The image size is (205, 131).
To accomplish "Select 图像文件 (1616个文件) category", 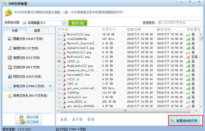I will [x=29, y=39].
